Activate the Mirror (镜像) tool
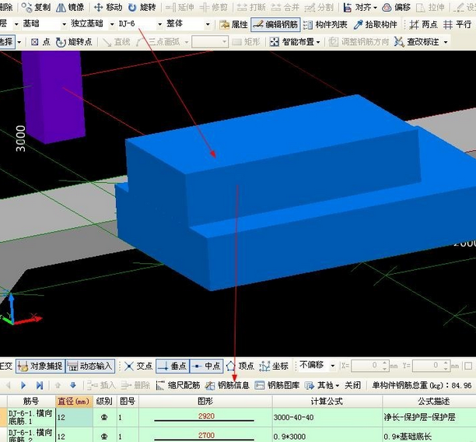Screen dimensions: 476x442 pos(71,7)
